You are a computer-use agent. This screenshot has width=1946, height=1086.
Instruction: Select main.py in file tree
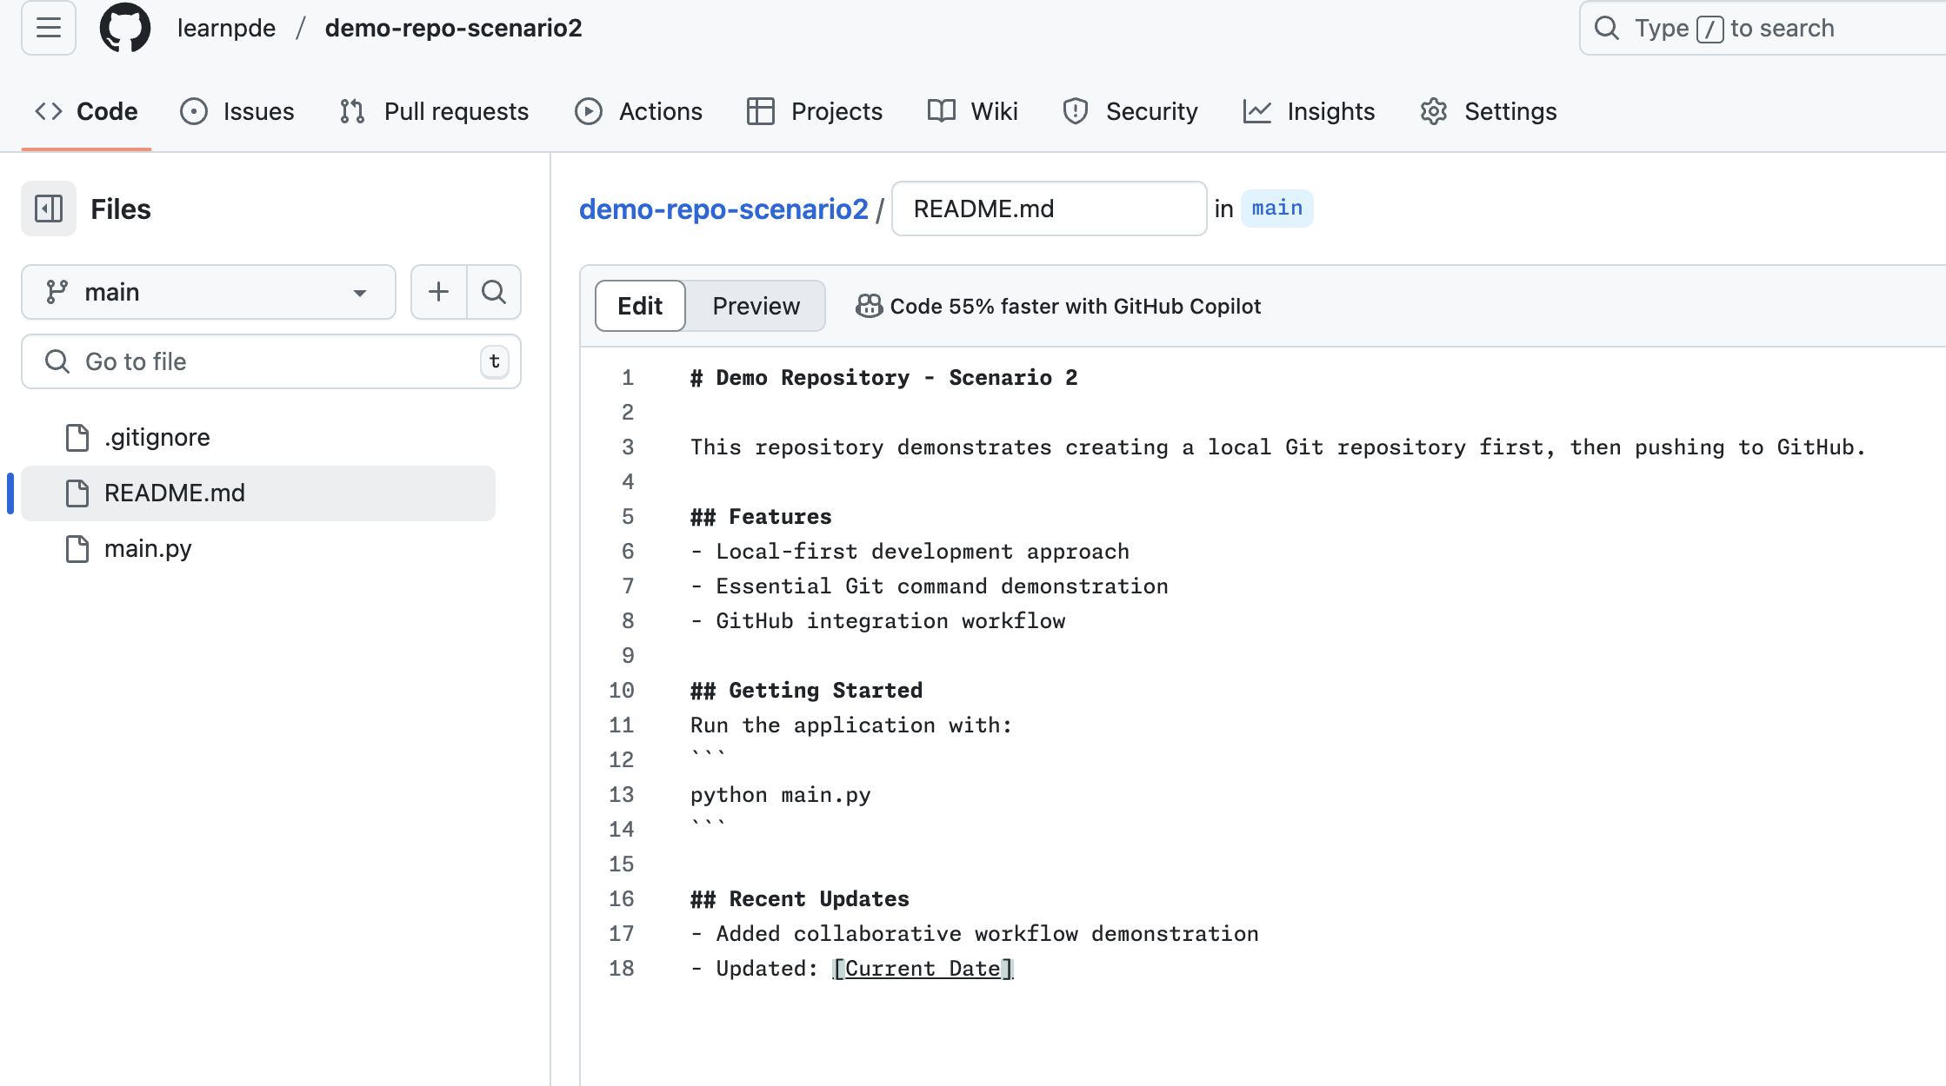pyautogui.click(x=148, y=549)
